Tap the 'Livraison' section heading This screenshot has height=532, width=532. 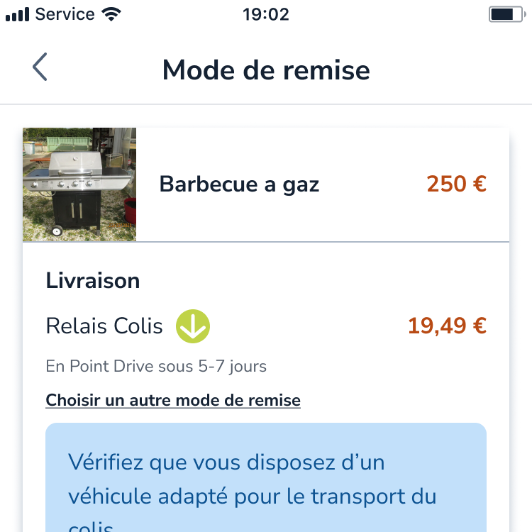coord(93,281)
